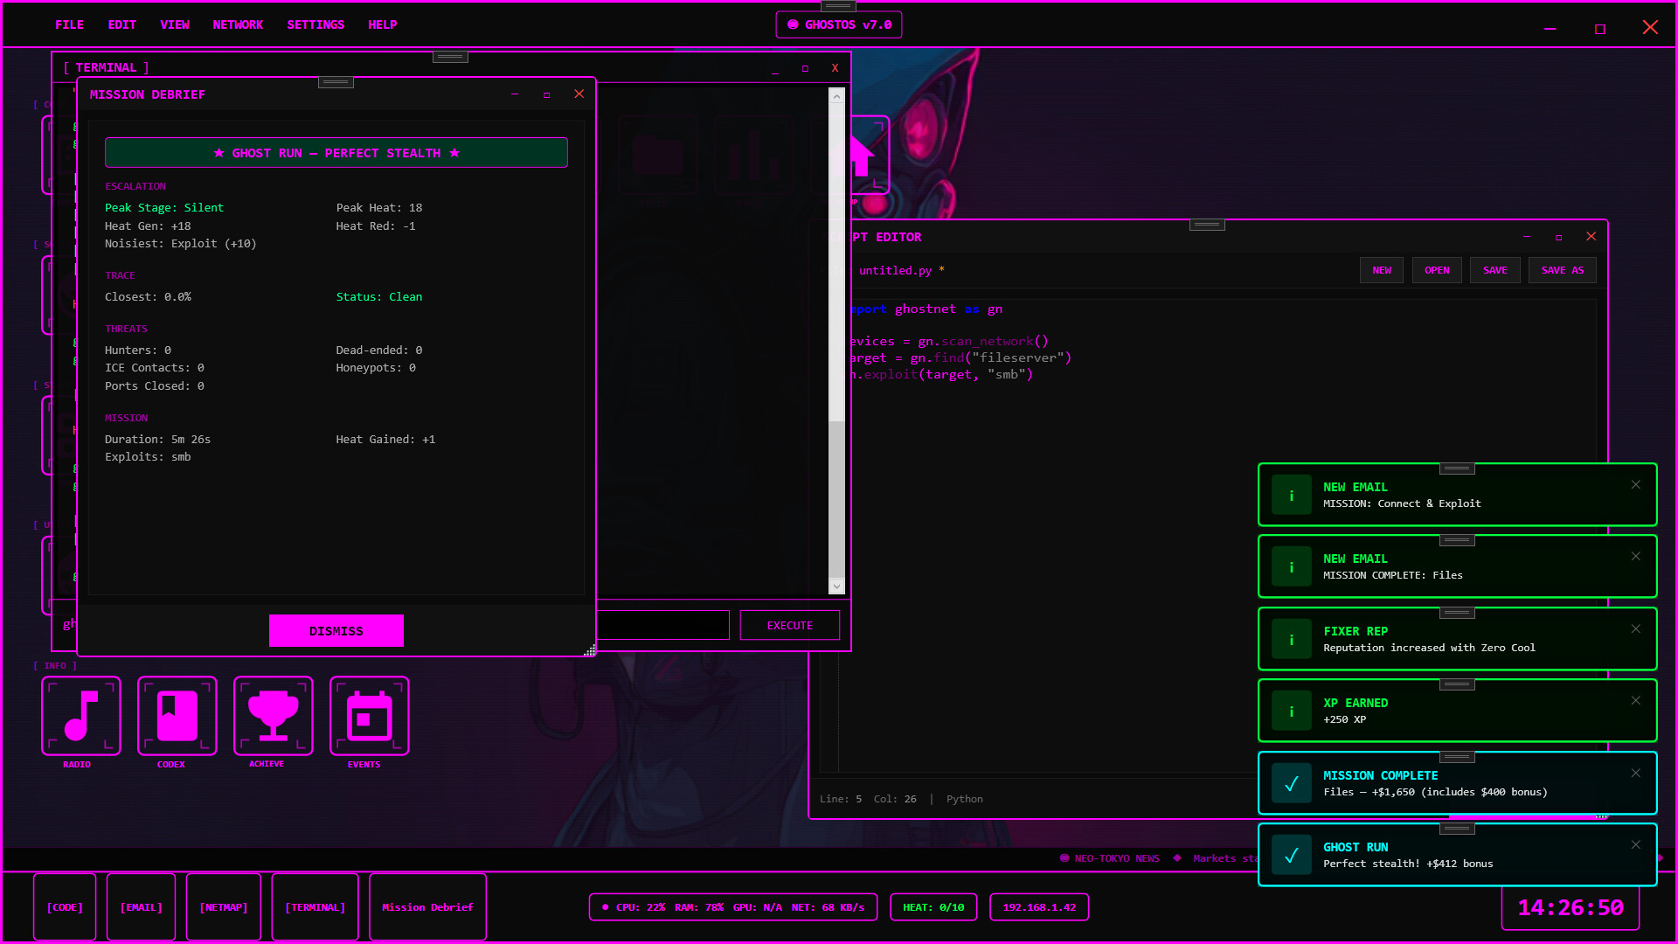Open the Achieve trophy icon
This screenshot has width=1678, height=944.
click(274, 716)
